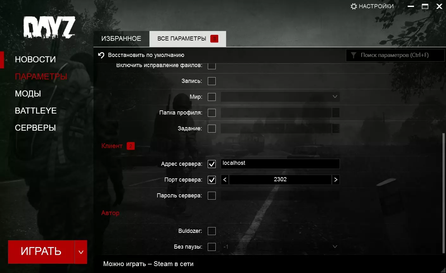Click the server port 2302 field
Screen dimensions: 446x273
coord(280,180)
